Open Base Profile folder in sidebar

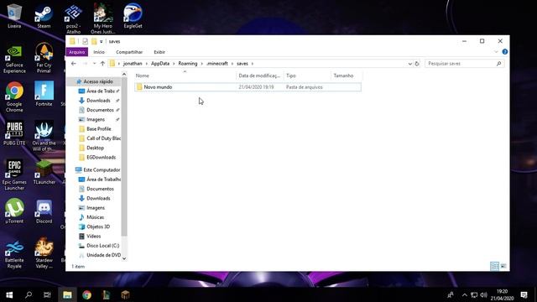coord(99,129)
